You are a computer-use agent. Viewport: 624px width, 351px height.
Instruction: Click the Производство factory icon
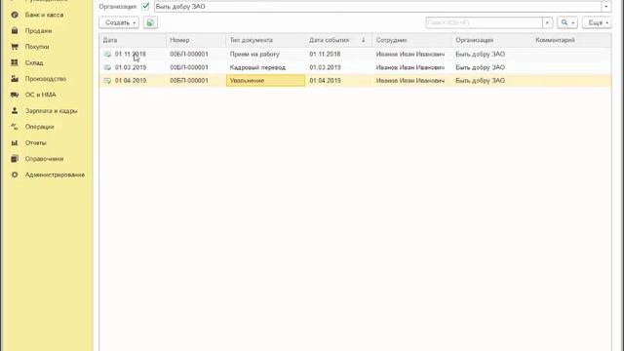click(15, 79)
